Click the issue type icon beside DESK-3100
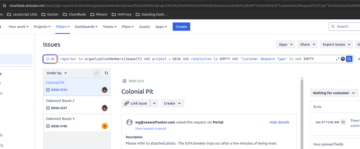 pos(48,126)
